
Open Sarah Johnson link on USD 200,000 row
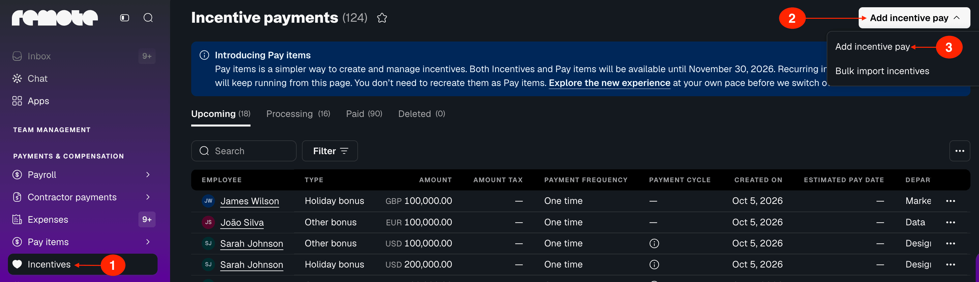coord(252,265)
